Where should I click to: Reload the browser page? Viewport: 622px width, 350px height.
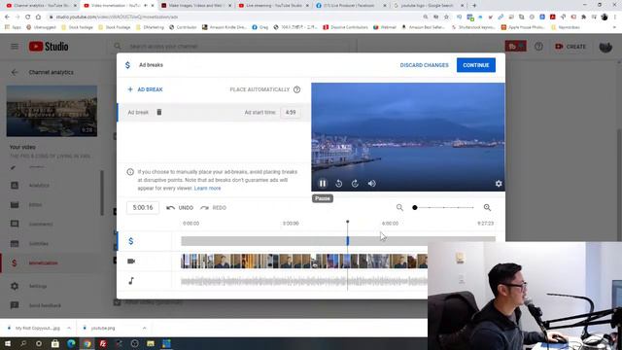[x=28, y=17]
